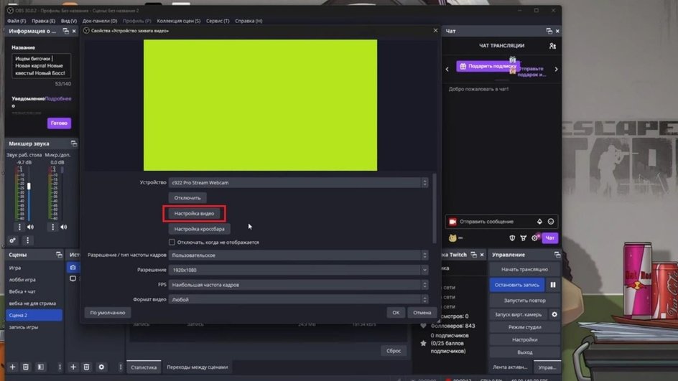Mute the microphone speaker icon in mixer

pos(63,227)
